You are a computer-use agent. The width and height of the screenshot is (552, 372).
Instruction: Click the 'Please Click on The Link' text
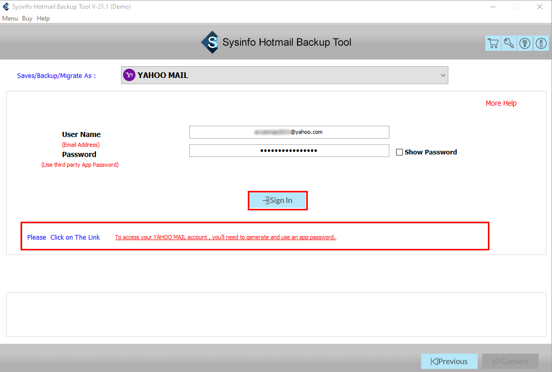click(64, 237)
